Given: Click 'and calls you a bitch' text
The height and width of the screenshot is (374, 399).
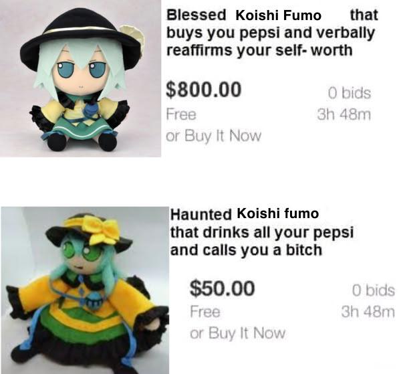Looking at the screenshot, I should 246,250.
